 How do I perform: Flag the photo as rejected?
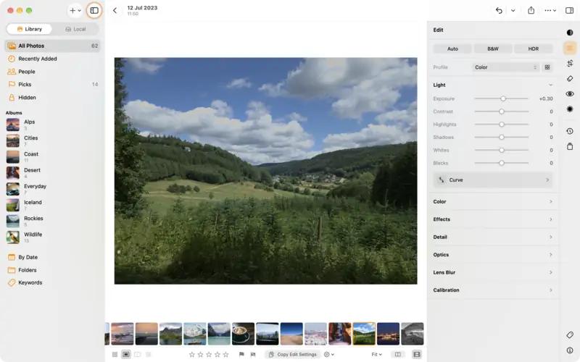[x=253, y=354]
